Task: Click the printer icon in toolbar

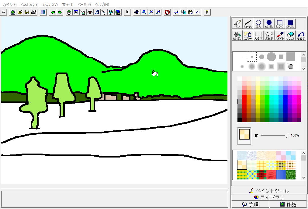Action: tap(34, 12)
